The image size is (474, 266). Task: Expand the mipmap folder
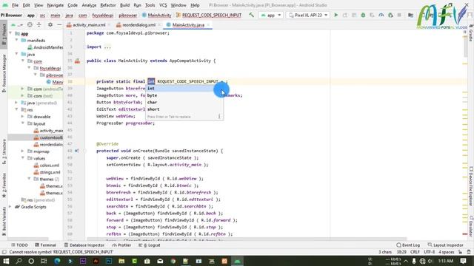coord(23,151)
